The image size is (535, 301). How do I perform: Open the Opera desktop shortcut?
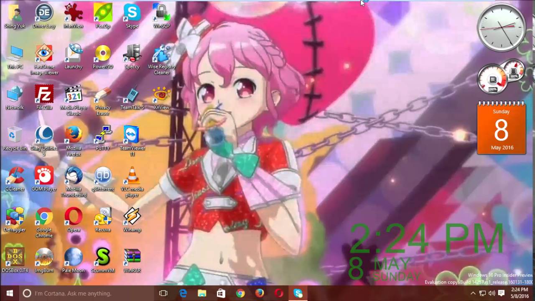tap(74, 220)
